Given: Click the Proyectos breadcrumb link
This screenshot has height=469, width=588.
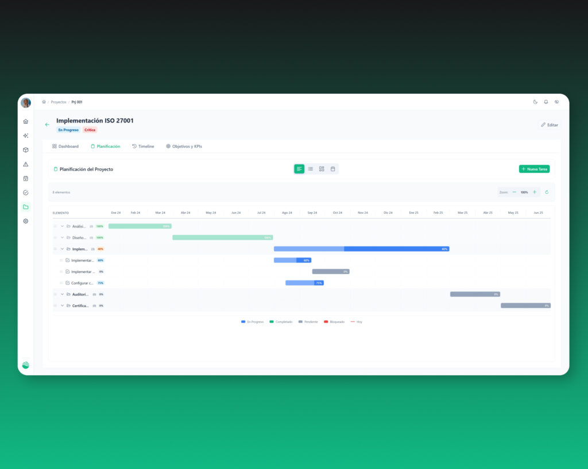Looking at the screenshot, I should [59, 102].
